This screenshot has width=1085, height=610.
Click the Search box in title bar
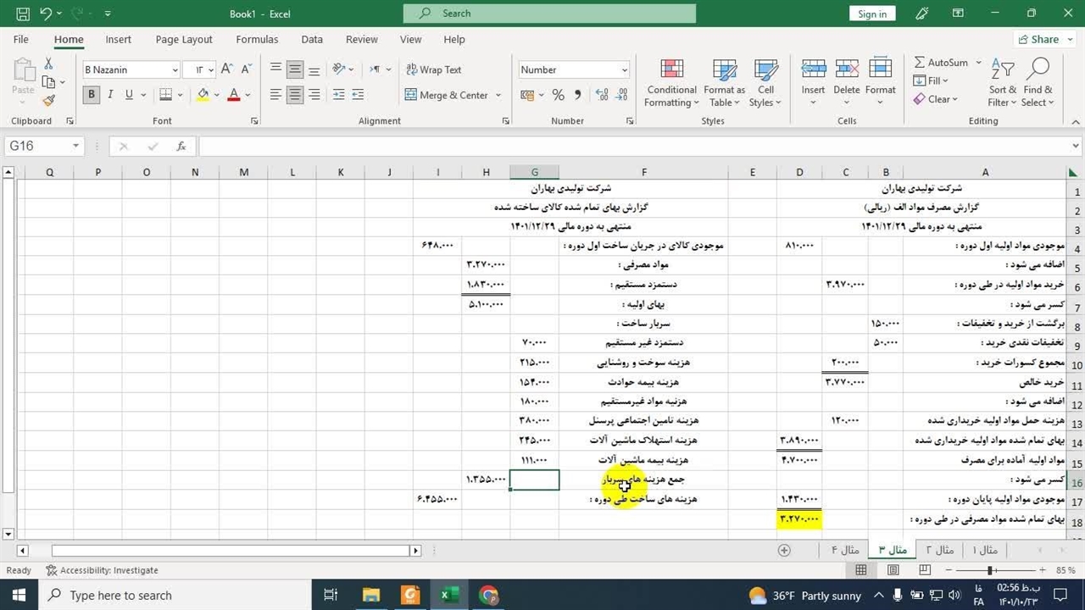(549, 14)
